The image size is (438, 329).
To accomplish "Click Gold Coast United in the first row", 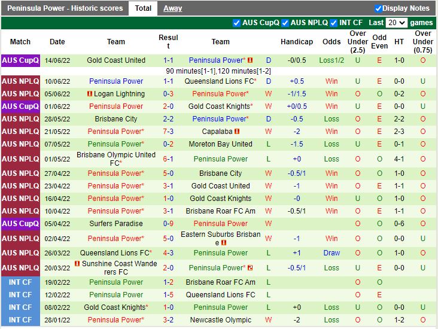I will tap(116, 60).
